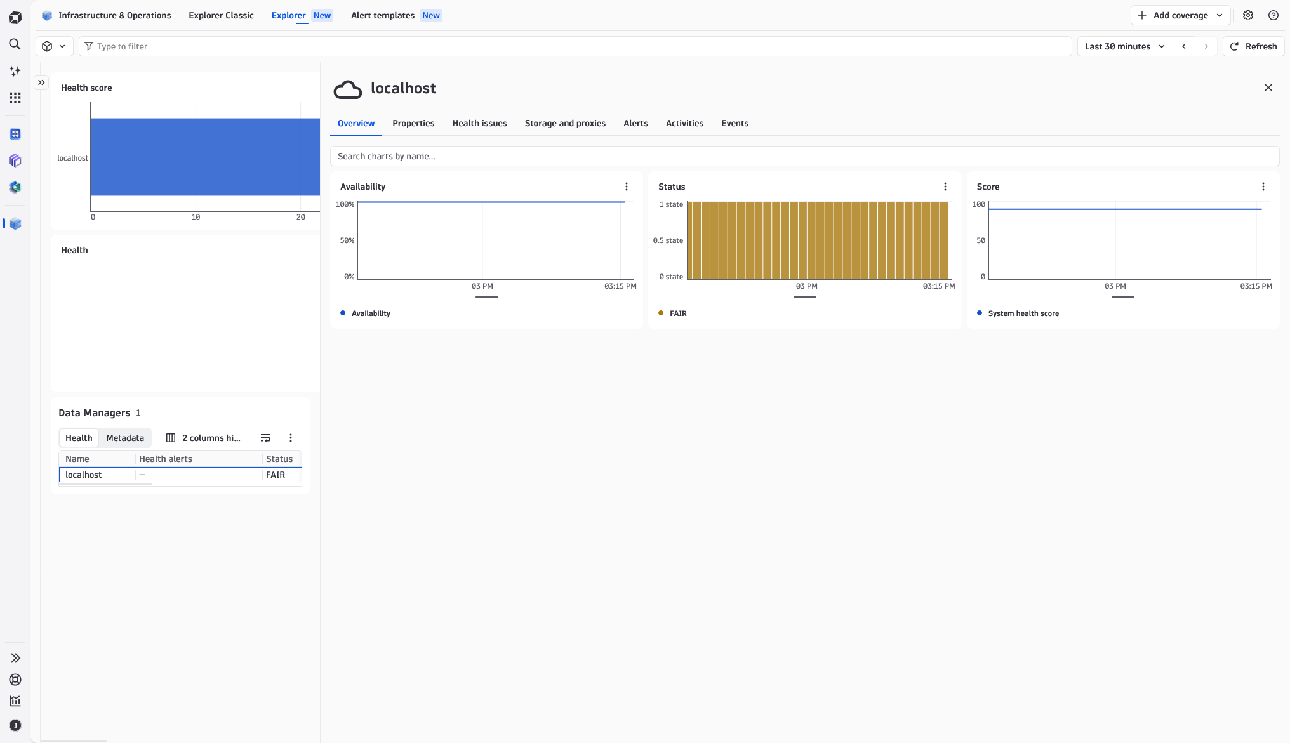Open the Score chart more options menu
Viewport: 1290px width, 743px height.
point(1263,187)
